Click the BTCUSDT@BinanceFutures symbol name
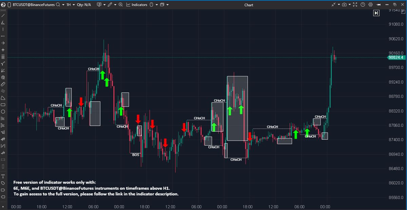Viewport: 407px width, 210px height. pos(34,5)
